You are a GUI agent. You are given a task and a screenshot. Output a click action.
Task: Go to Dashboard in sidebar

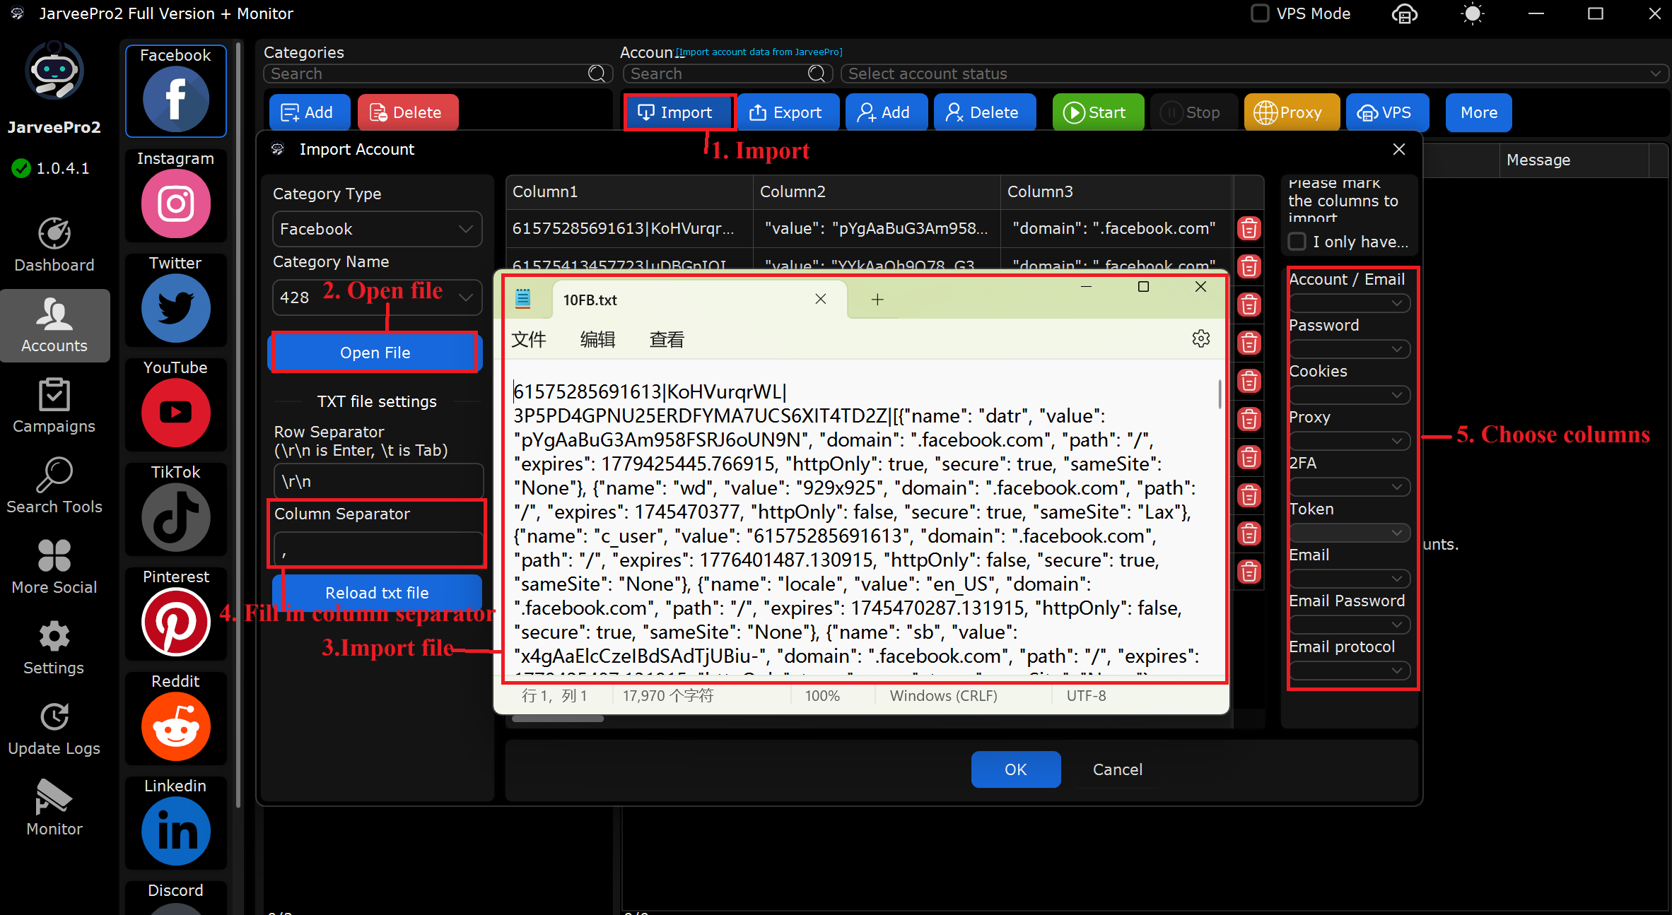pos(54,244)
